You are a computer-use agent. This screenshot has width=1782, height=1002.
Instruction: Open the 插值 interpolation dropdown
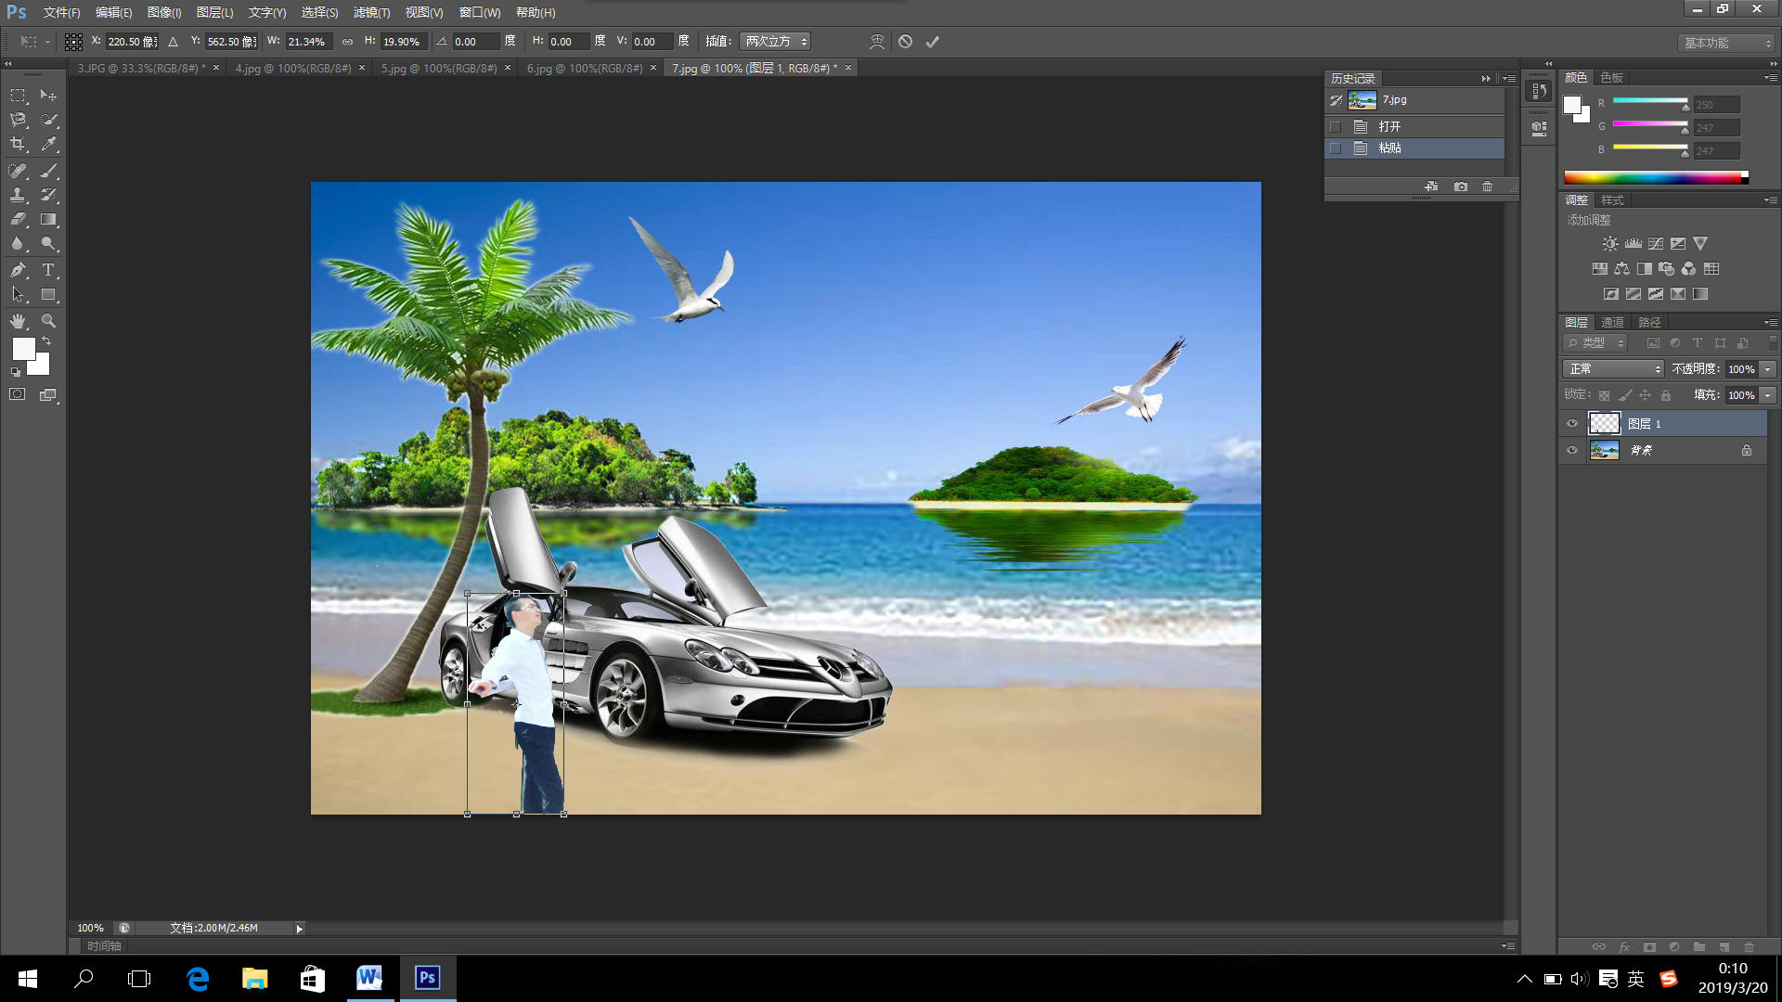[775, 42]
